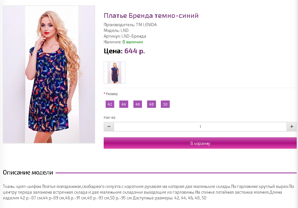Open manufacturer TM LENIDA link
298x208 pixels.
146,25
